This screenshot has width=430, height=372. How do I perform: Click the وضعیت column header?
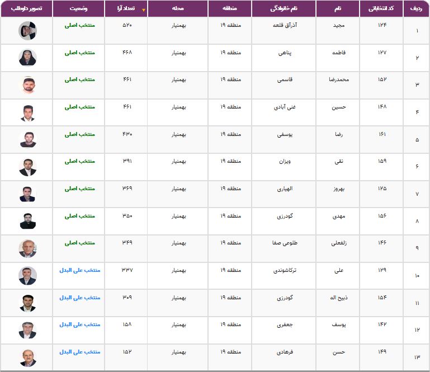[78, 8]
